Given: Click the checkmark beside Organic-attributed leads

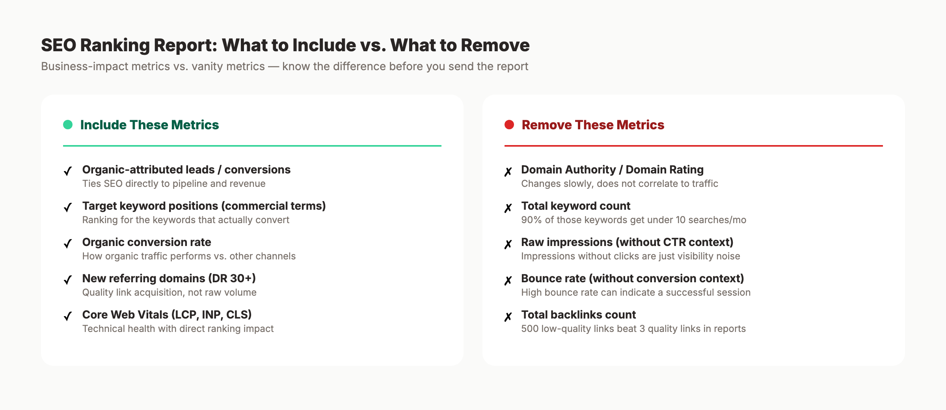Looking at the screenshot, I should click(x=68, y=170).
